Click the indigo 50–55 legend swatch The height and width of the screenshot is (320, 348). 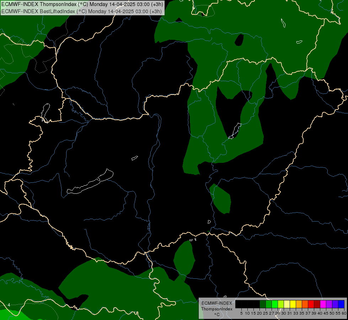click(x=335, y=304)
